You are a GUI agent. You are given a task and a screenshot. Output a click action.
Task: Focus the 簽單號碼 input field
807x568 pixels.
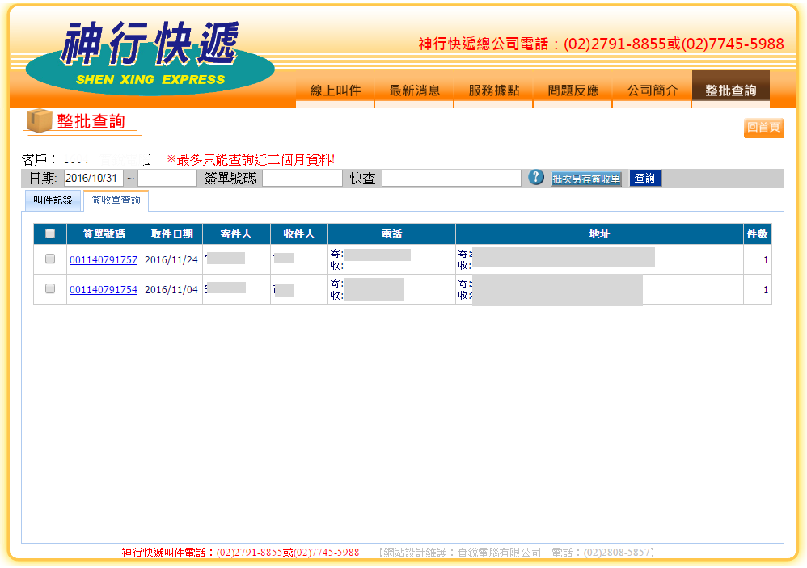coord(302,179)
